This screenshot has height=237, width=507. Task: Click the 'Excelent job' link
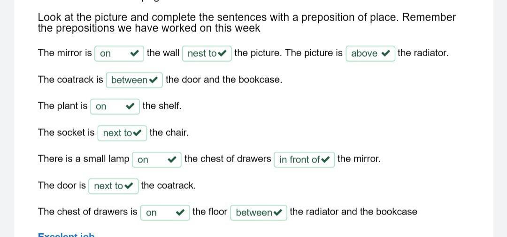pyautogui.click(x=66, y=235)
